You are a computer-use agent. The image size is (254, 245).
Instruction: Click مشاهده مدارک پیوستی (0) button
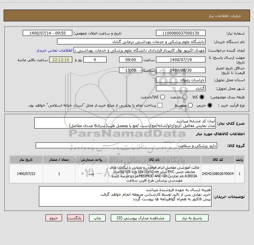tap(141, 218)
